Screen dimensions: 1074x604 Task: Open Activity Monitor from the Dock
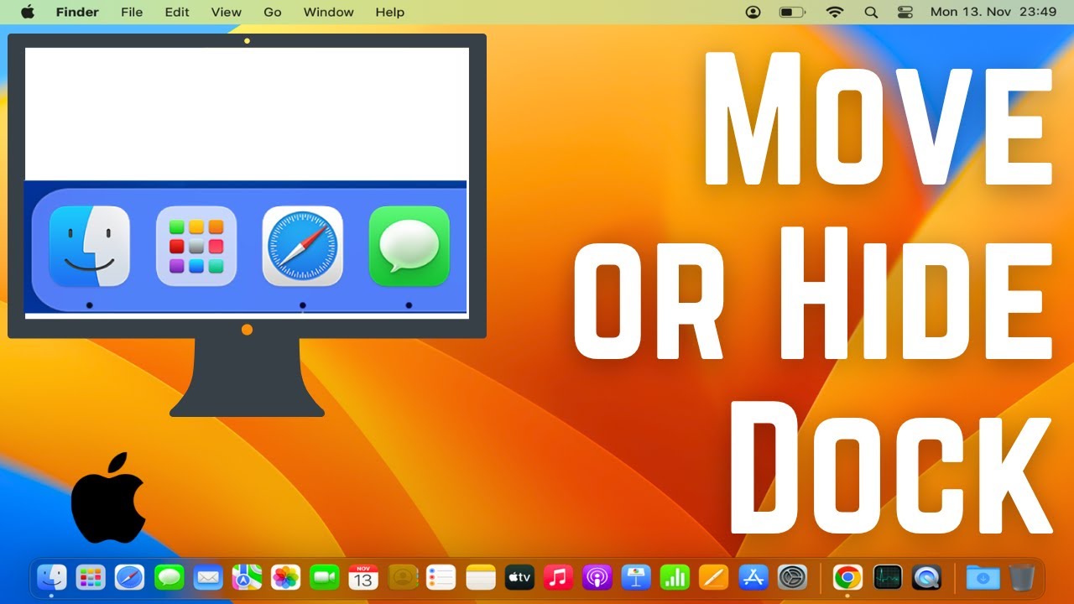[x=887, y=577]
